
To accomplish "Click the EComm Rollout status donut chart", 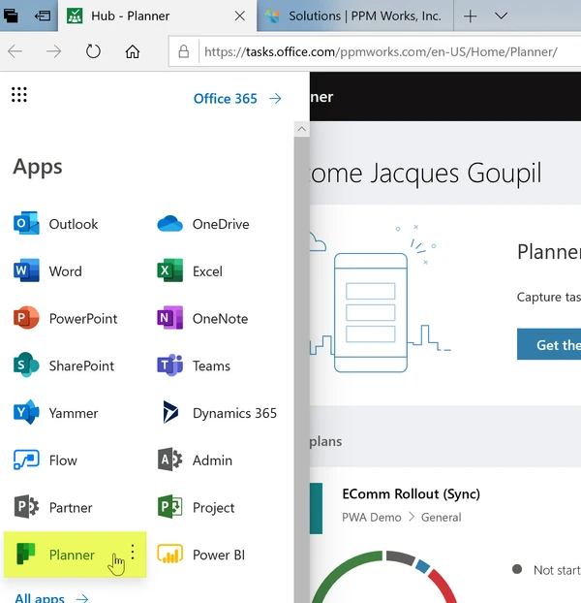I will pos(384,577).
